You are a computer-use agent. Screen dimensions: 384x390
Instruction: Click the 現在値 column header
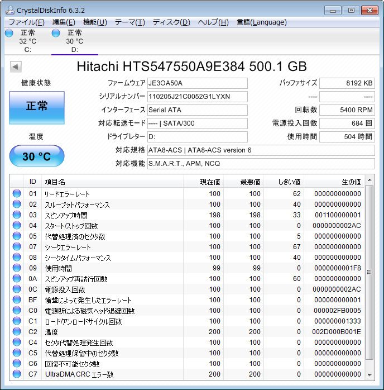[x=203, y=182]
